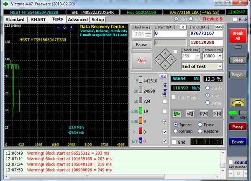Check the log checkbox for 200 ms blocks

coord(164,111)
